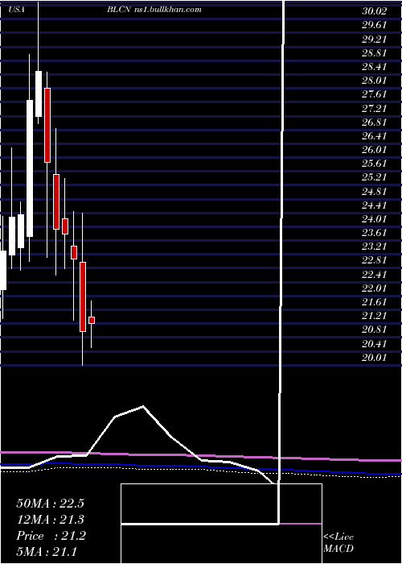Click the 26.01 price axis label
402x564 pixels.
[375, 150]
